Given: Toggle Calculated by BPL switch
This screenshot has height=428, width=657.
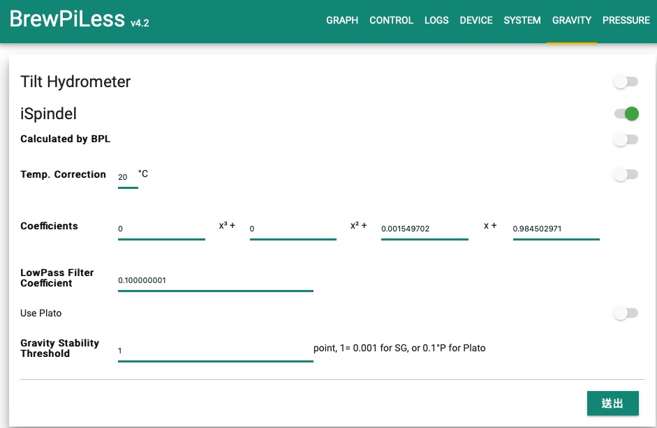Looking at the screenshot, I should (626, 139).
